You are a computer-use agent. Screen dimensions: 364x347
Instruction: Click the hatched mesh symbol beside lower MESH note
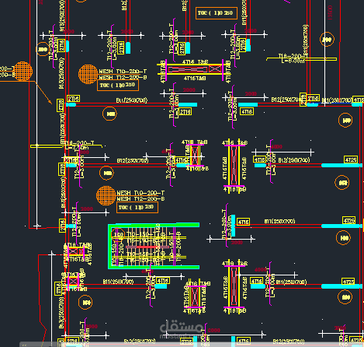tap(106, 196)
